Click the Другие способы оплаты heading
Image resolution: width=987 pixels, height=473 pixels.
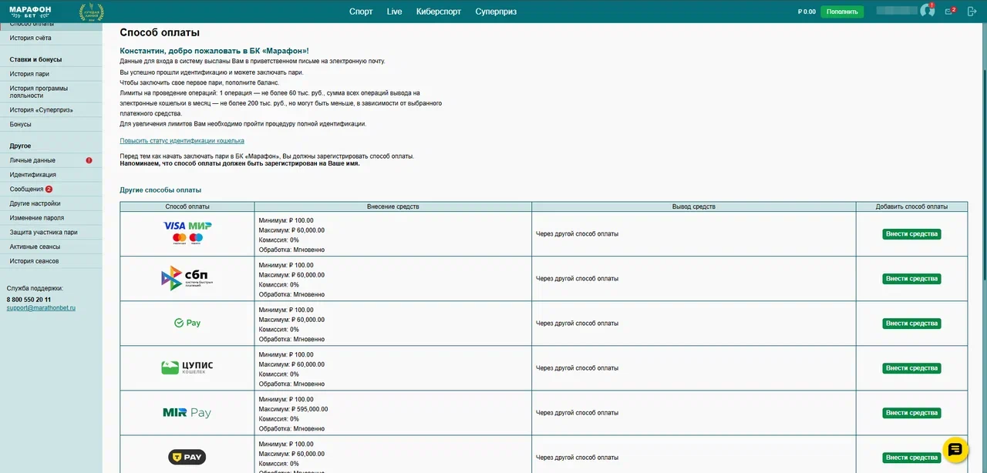click(x=160, y=190)
